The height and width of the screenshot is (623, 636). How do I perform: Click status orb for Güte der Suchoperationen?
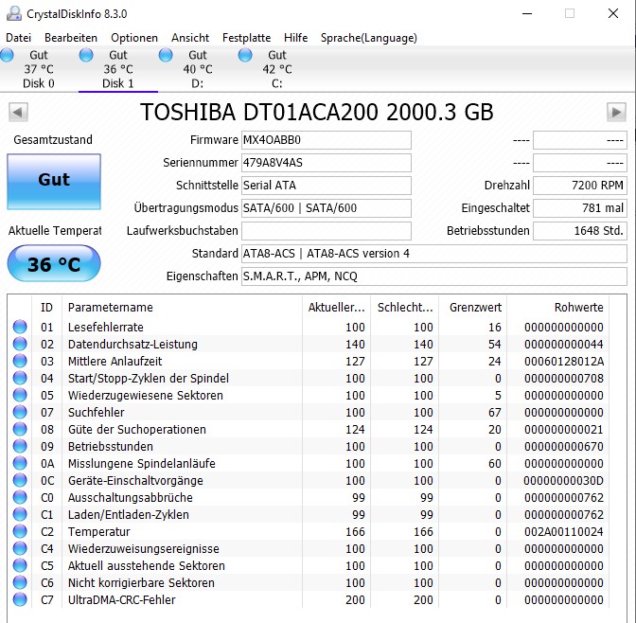pyautogui.click(x=20, y=429)
